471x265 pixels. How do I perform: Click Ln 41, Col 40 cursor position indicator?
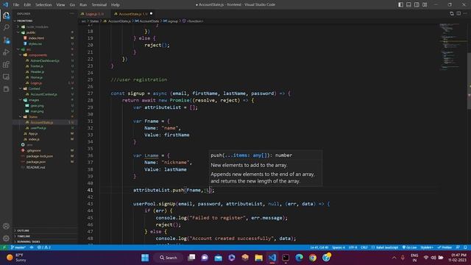(319, 247)
